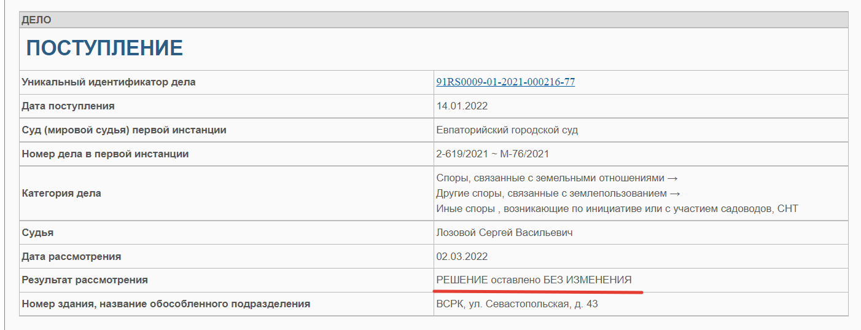Click the Номер дела в первой инстанции label
Image resolution: width=861 pixels, height=330 pixels.
click(x=105, y=154)
